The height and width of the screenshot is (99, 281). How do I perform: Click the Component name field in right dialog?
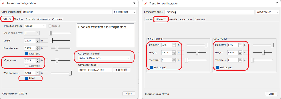point(209,12)
